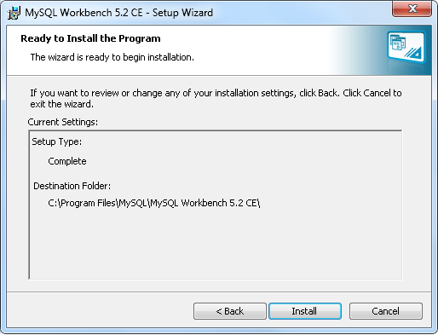Click the 'Current Settings:' label
Viewport: 438px width, 335px height.
(x=63, y=122)
